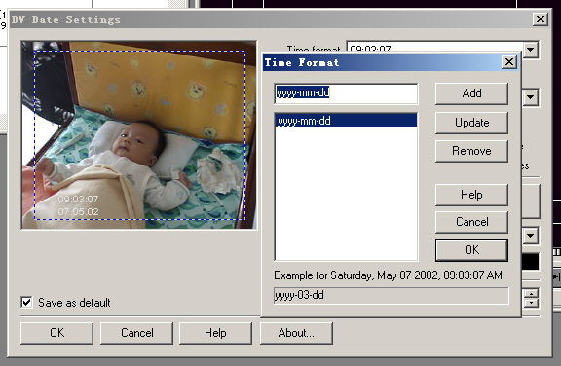Click the yyyy-03-dd example output field
This screenshot has height=366, width=561.
(x=392, y=296)
